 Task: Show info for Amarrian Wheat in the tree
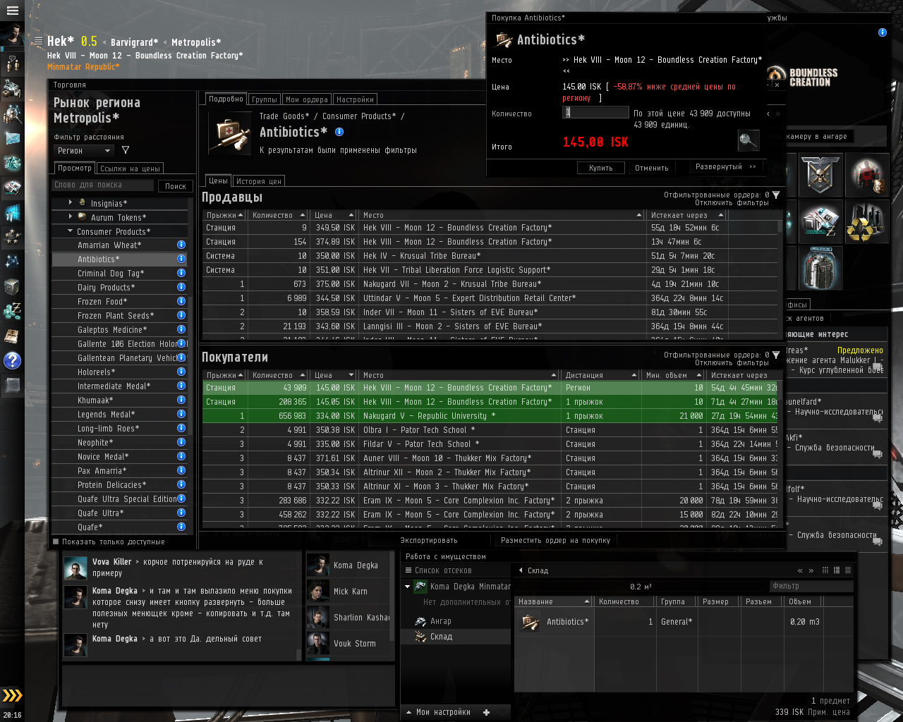pos(181,245)
